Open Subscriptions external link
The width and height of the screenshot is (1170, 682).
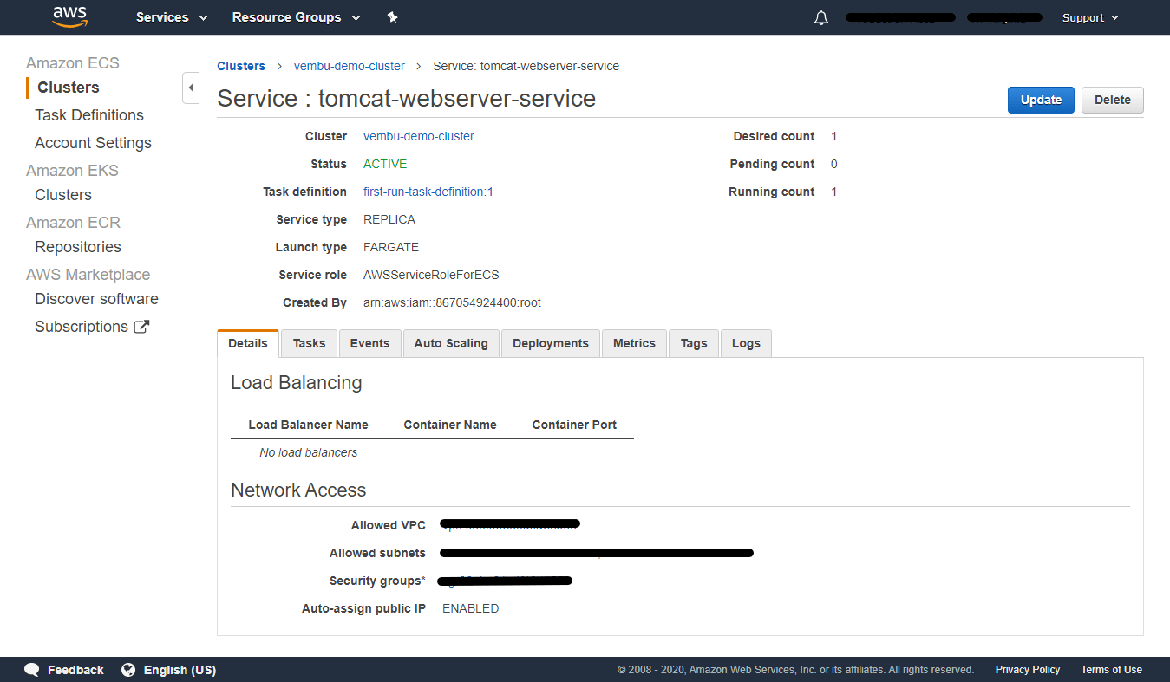click(x=92, y=327)
